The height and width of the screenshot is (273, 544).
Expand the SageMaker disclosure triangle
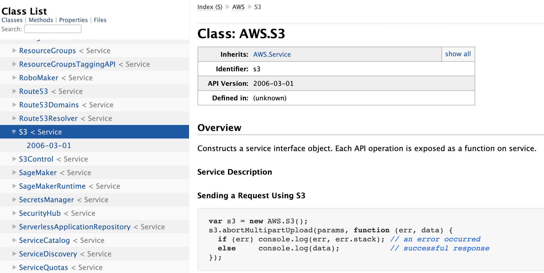pyautogui.click(x=14, y=172)
